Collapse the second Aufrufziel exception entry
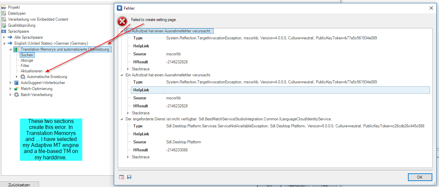The width and height of the screenshot is (439, 187). click(x=122, y=75)
